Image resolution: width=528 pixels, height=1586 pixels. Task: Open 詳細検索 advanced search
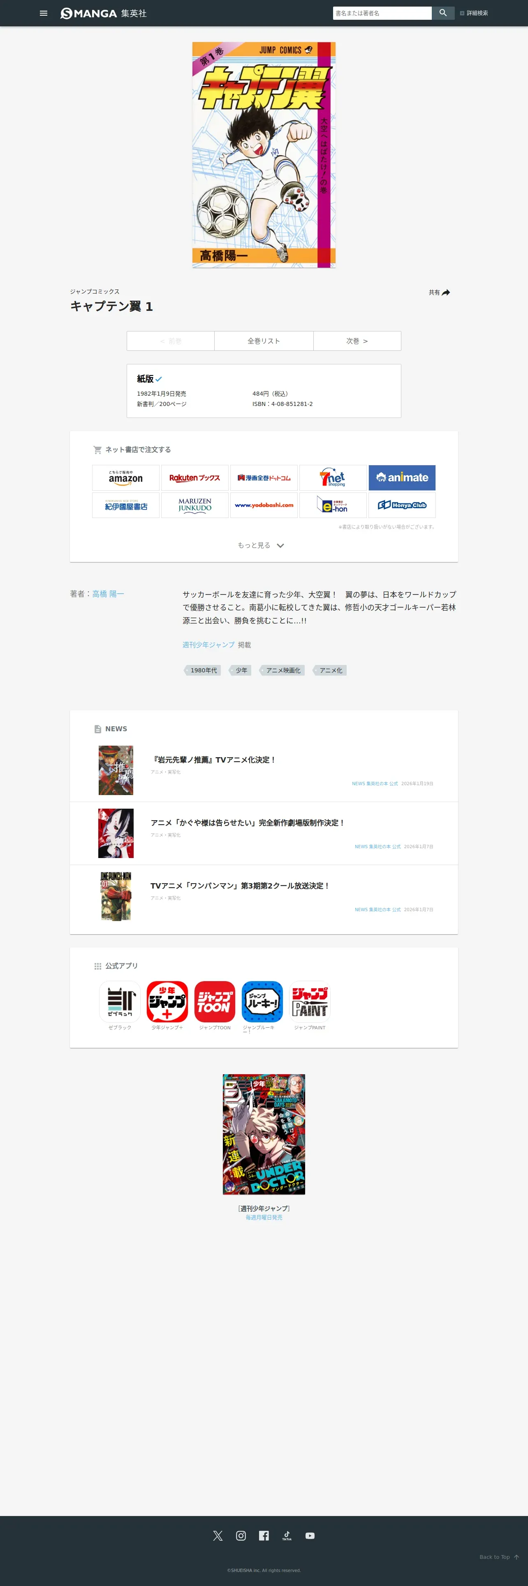click(474, 13)
